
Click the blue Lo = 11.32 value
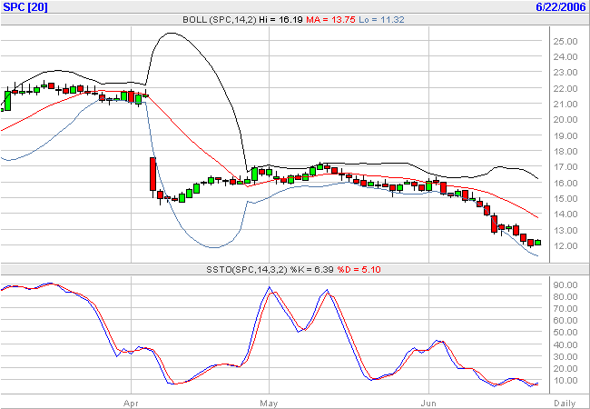coord(381,20)
